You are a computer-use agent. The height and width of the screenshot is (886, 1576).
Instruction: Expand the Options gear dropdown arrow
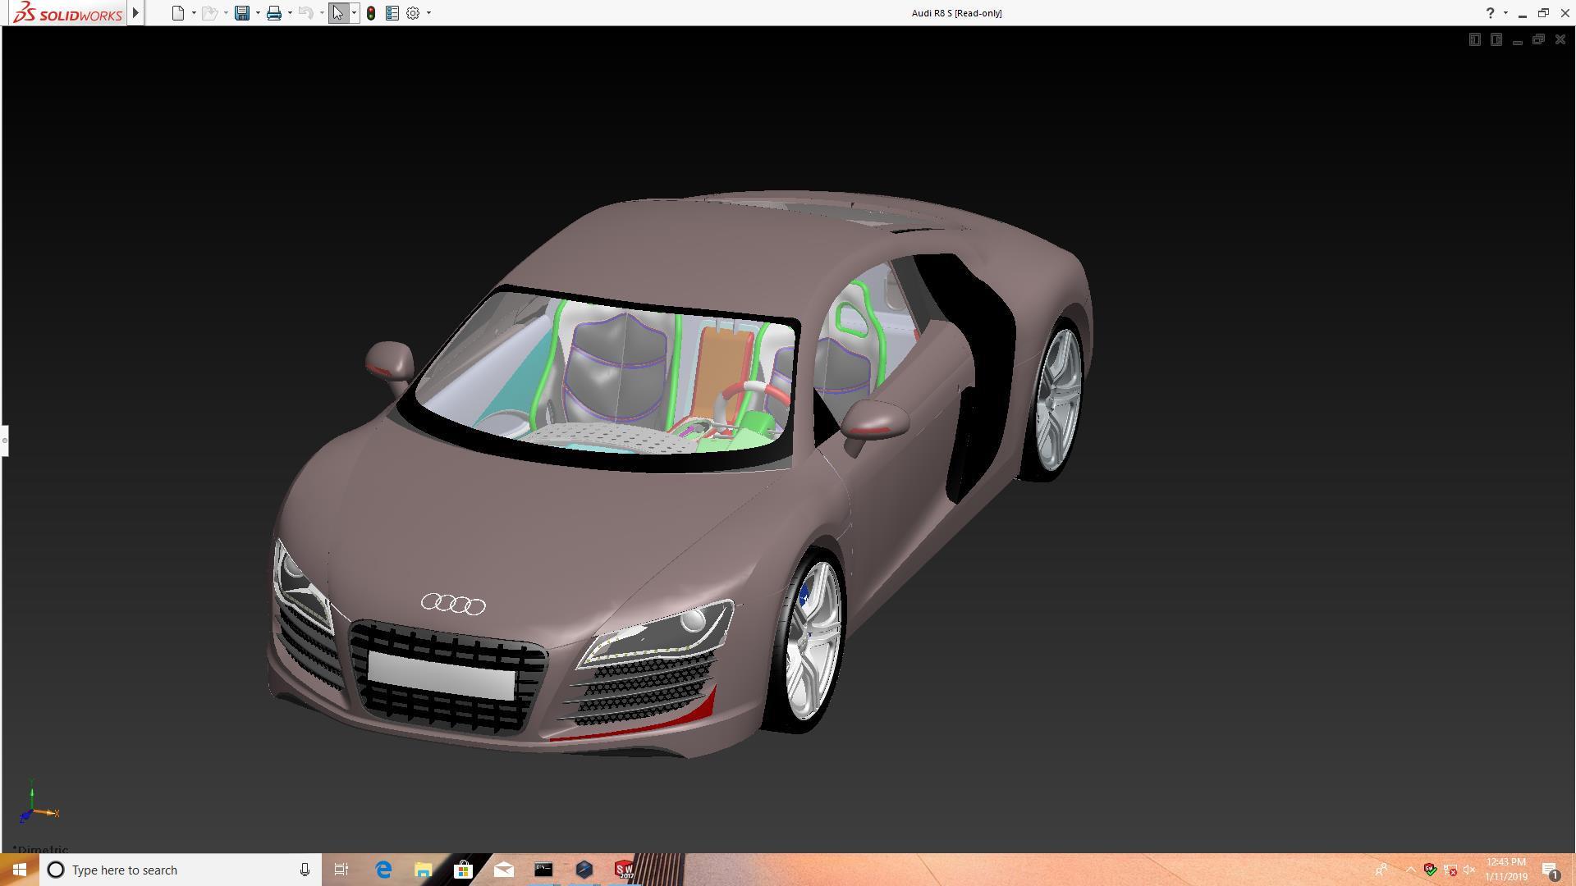pyautogui.click(x=428, y=13)
